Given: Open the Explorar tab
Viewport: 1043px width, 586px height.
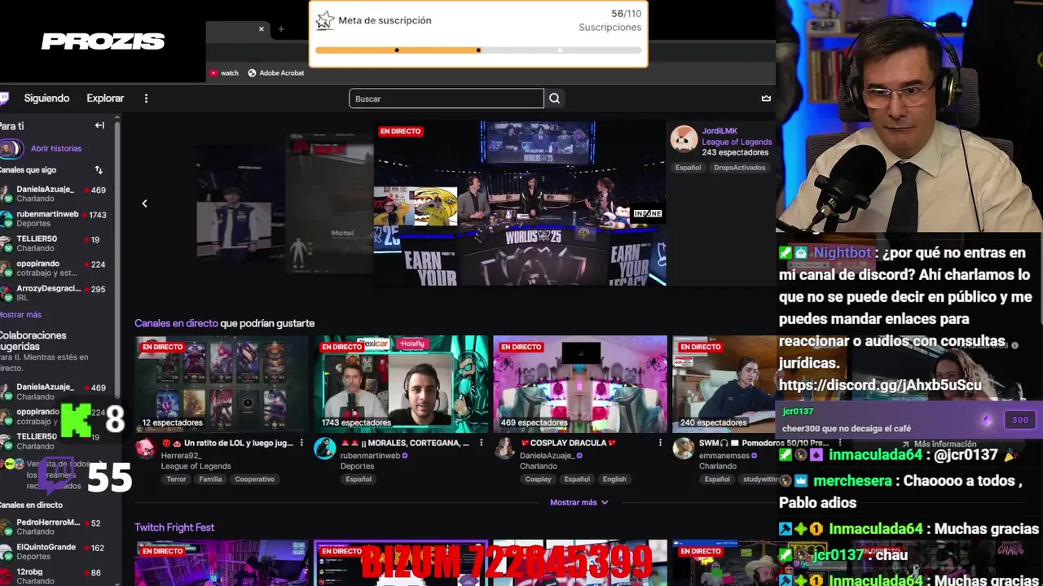Looking at the screenshot, I should pos(105,98).
